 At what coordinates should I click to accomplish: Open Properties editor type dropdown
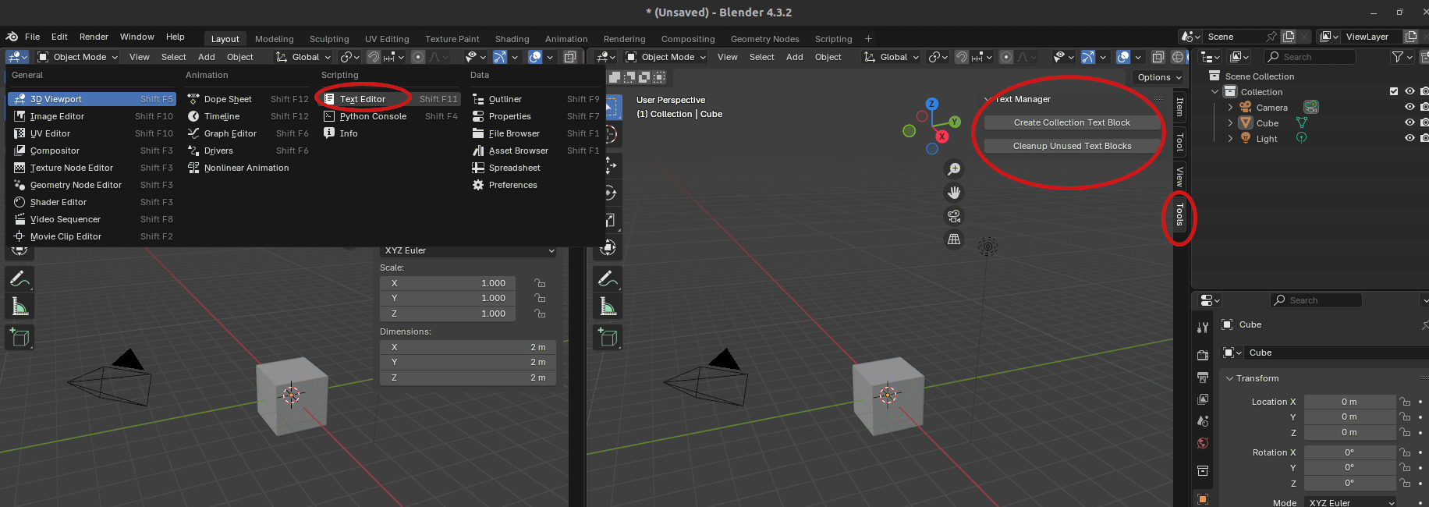(1210, 300)
